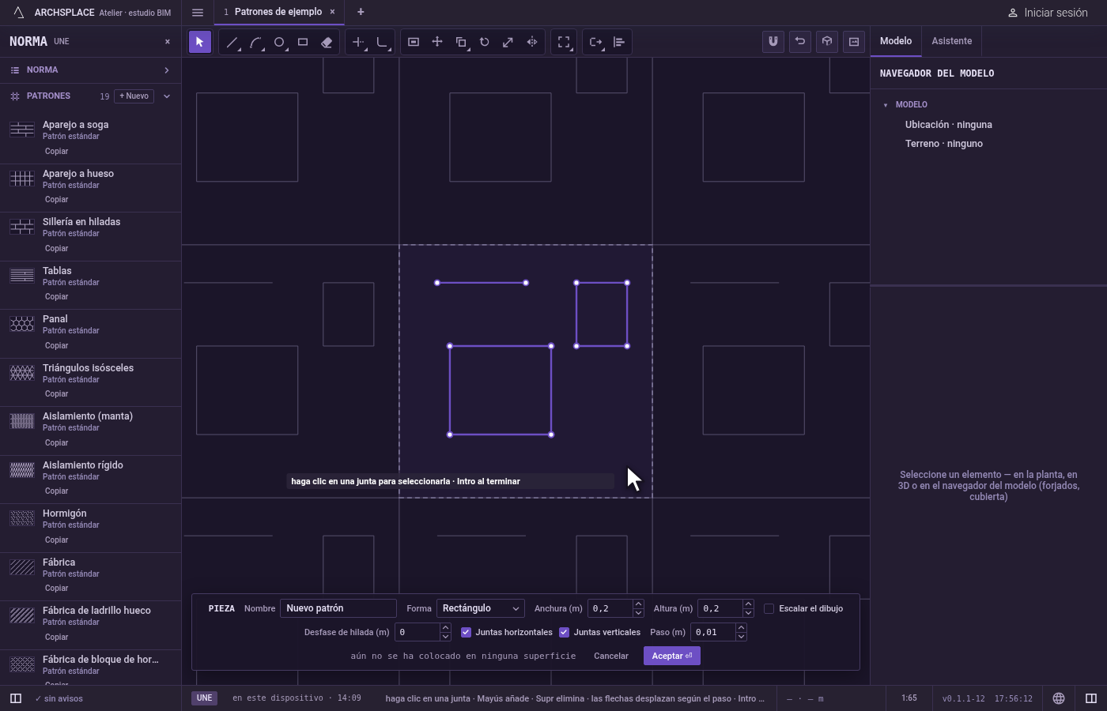Click the + Nuevo pattern button
Image resolution: width=1107 pixels, height=711 pixels.
point(134,96)
